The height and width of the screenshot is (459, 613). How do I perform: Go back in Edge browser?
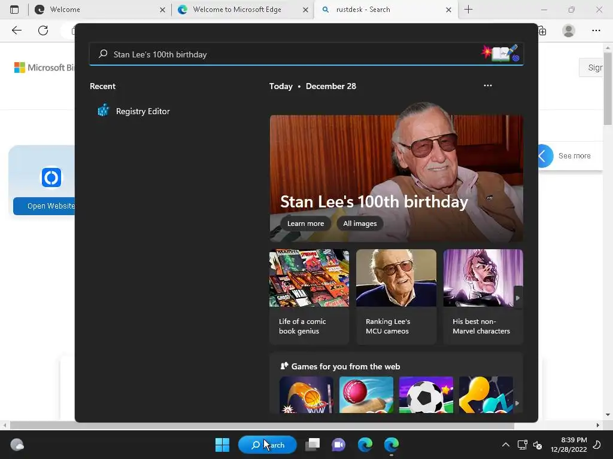click(x=16, y=30)
